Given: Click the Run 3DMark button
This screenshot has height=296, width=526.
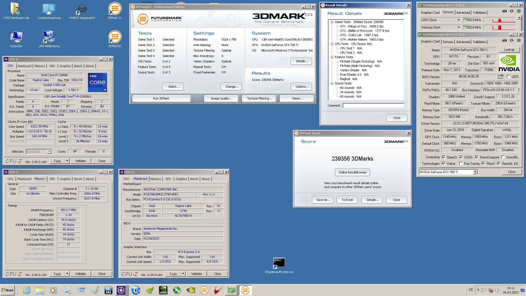Looking at the screenshot, I should coord(161,98).
